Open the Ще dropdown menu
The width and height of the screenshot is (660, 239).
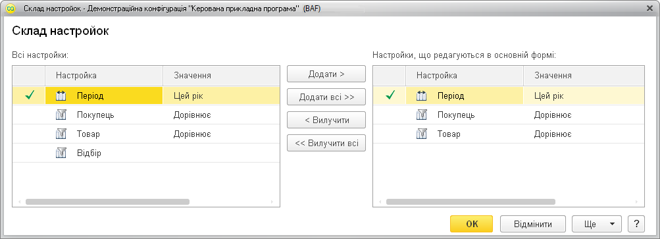[x=597, y=224]
